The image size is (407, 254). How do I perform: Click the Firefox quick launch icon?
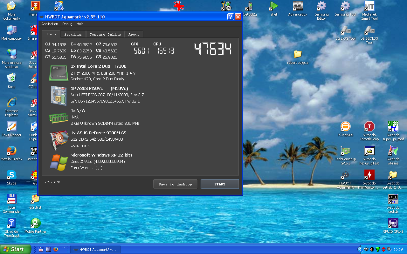55,250
